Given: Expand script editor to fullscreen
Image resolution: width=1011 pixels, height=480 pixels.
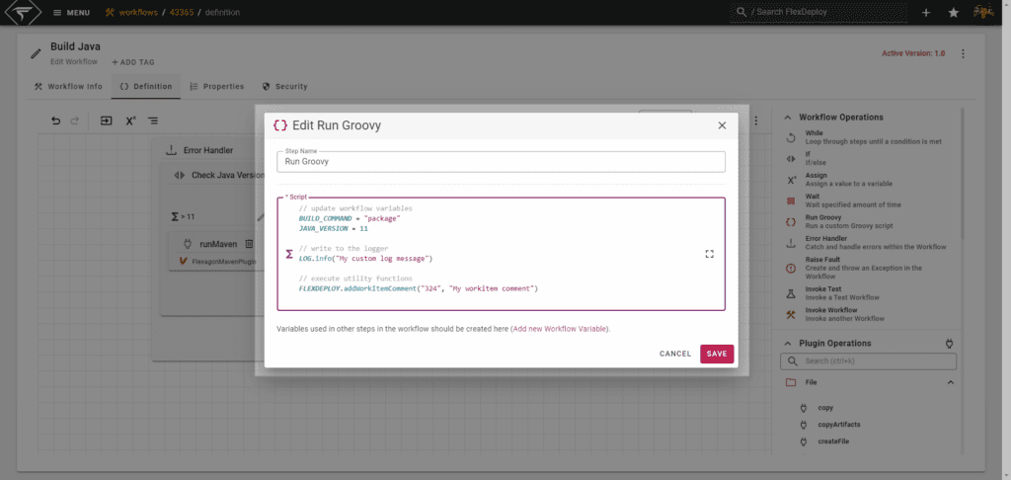Looking at the screenshot, I should pos(709,254).
